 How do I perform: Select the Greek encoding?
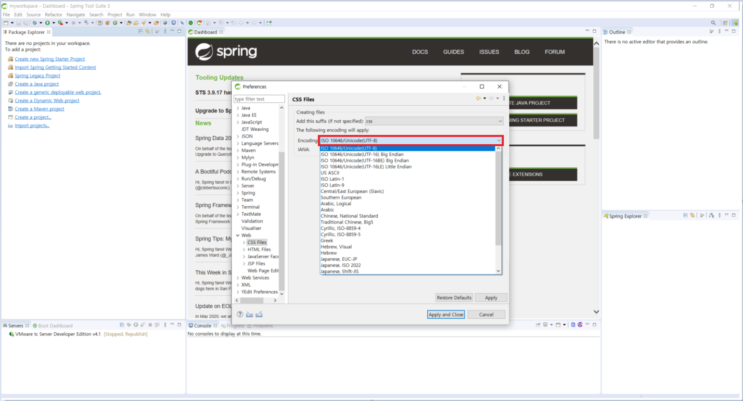(327, 240)
